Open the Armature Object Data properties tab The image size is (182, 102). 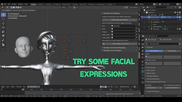click(142, 72)
